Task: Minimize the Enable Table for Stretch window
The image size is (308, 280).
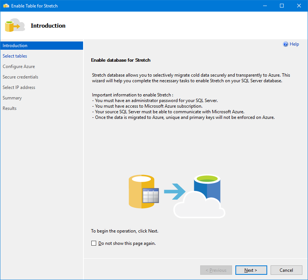Action: tap(265, 6)
